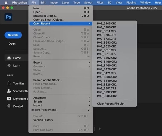Expand the Scripts submenu arrow

pyautogui.click(x=89, y=102)
